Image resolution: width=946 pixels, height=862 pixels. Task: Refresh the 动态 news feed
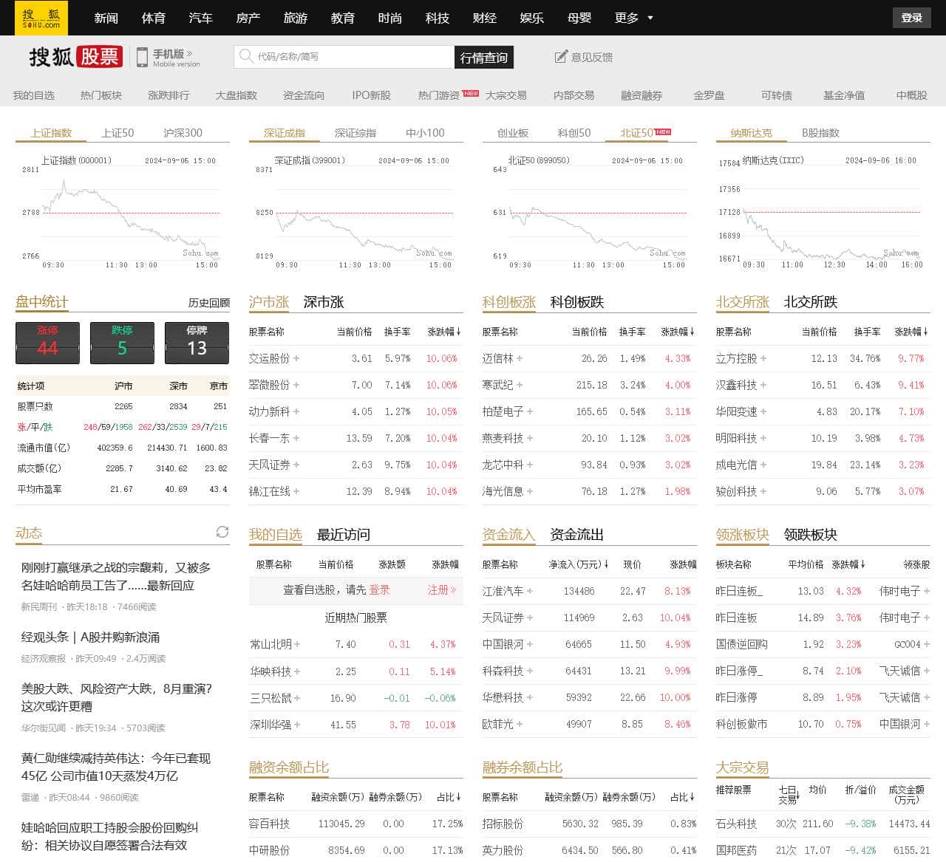[222, 532]
